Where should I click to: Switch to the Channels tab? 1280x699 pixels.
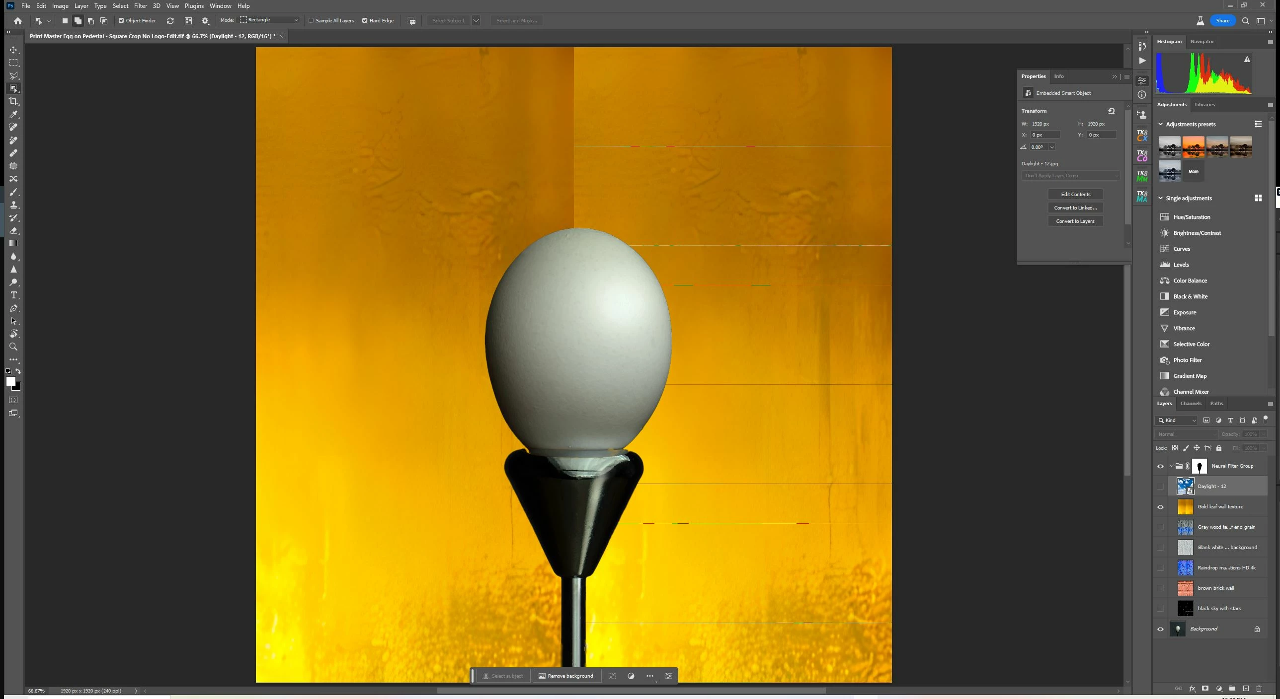tap(1191, 403)
